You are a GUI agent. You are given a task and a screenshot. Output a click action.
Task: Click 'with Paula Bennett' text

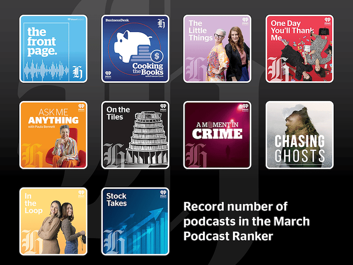[x=41, y=127]
